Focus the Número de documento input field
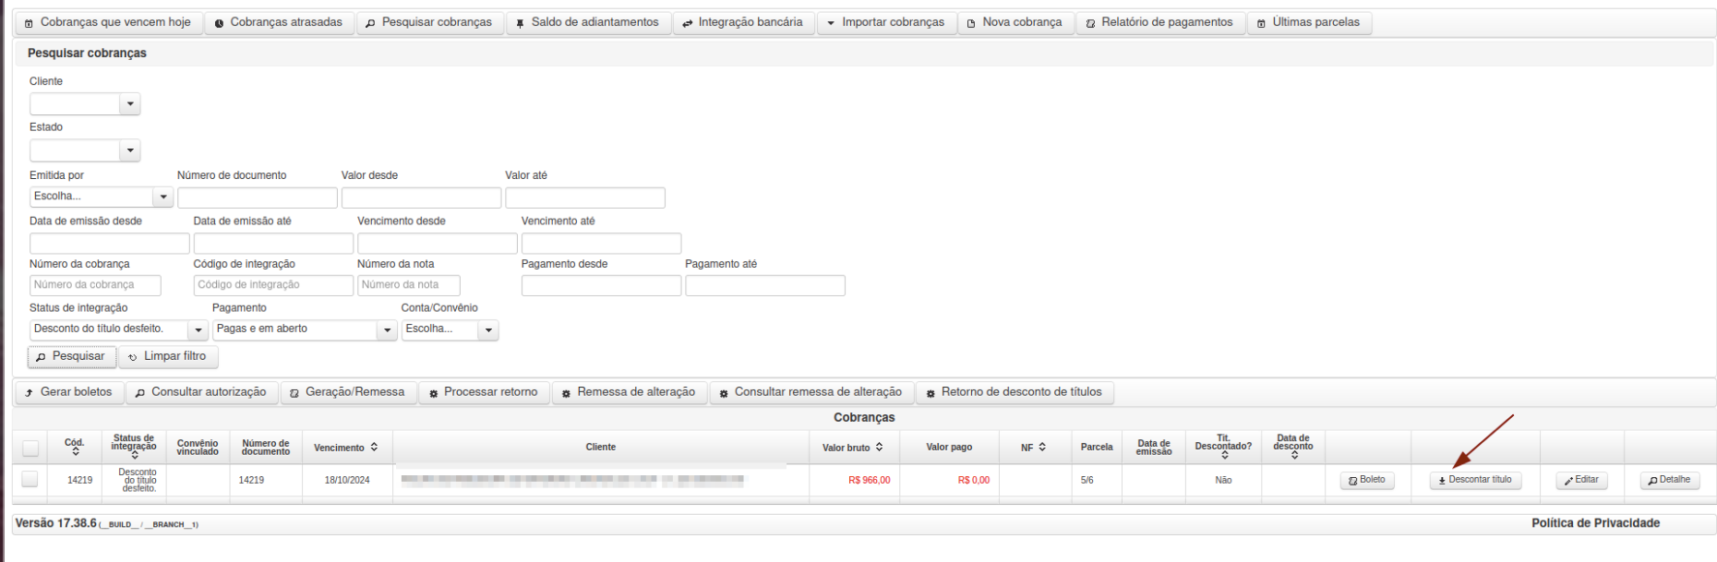This screenshot has width=1717, height=562. point(258,197)
